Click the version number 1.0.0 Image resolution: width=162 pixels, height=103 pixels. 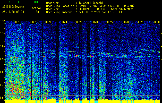tap(35, 2)
